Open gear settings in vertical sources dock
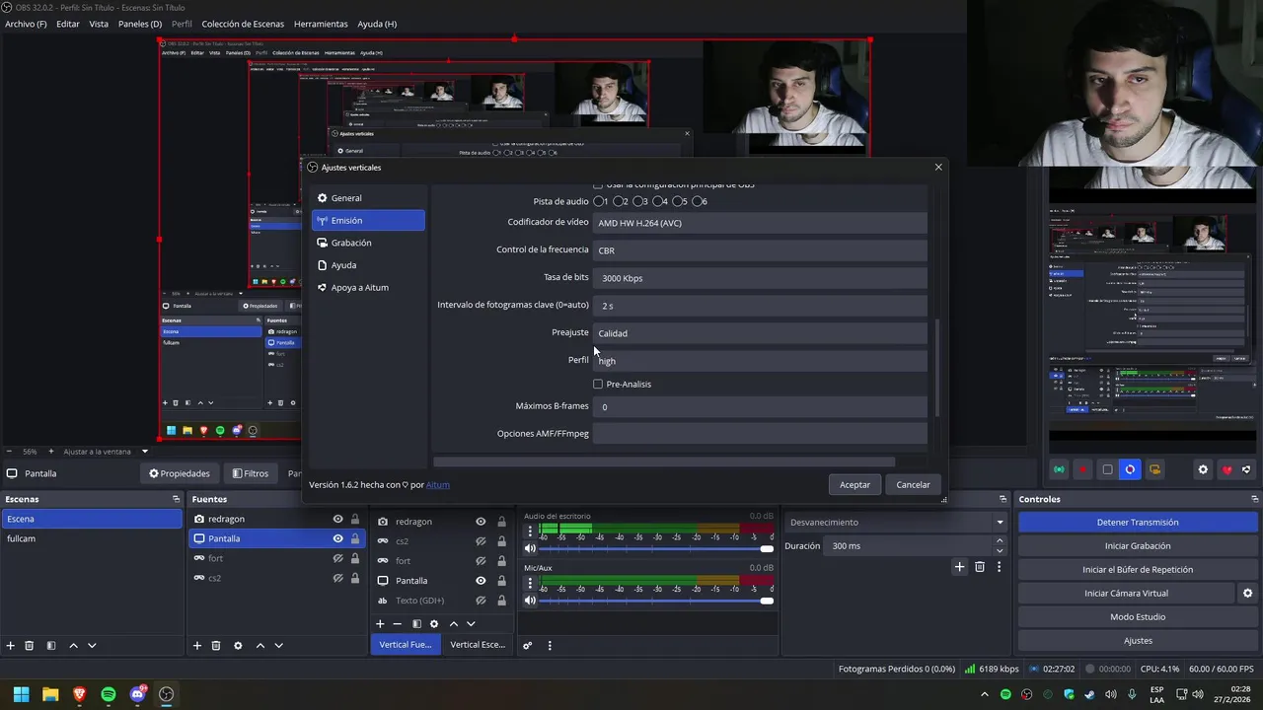Screen dimensions: 1263x710 (x=434, y=623)
